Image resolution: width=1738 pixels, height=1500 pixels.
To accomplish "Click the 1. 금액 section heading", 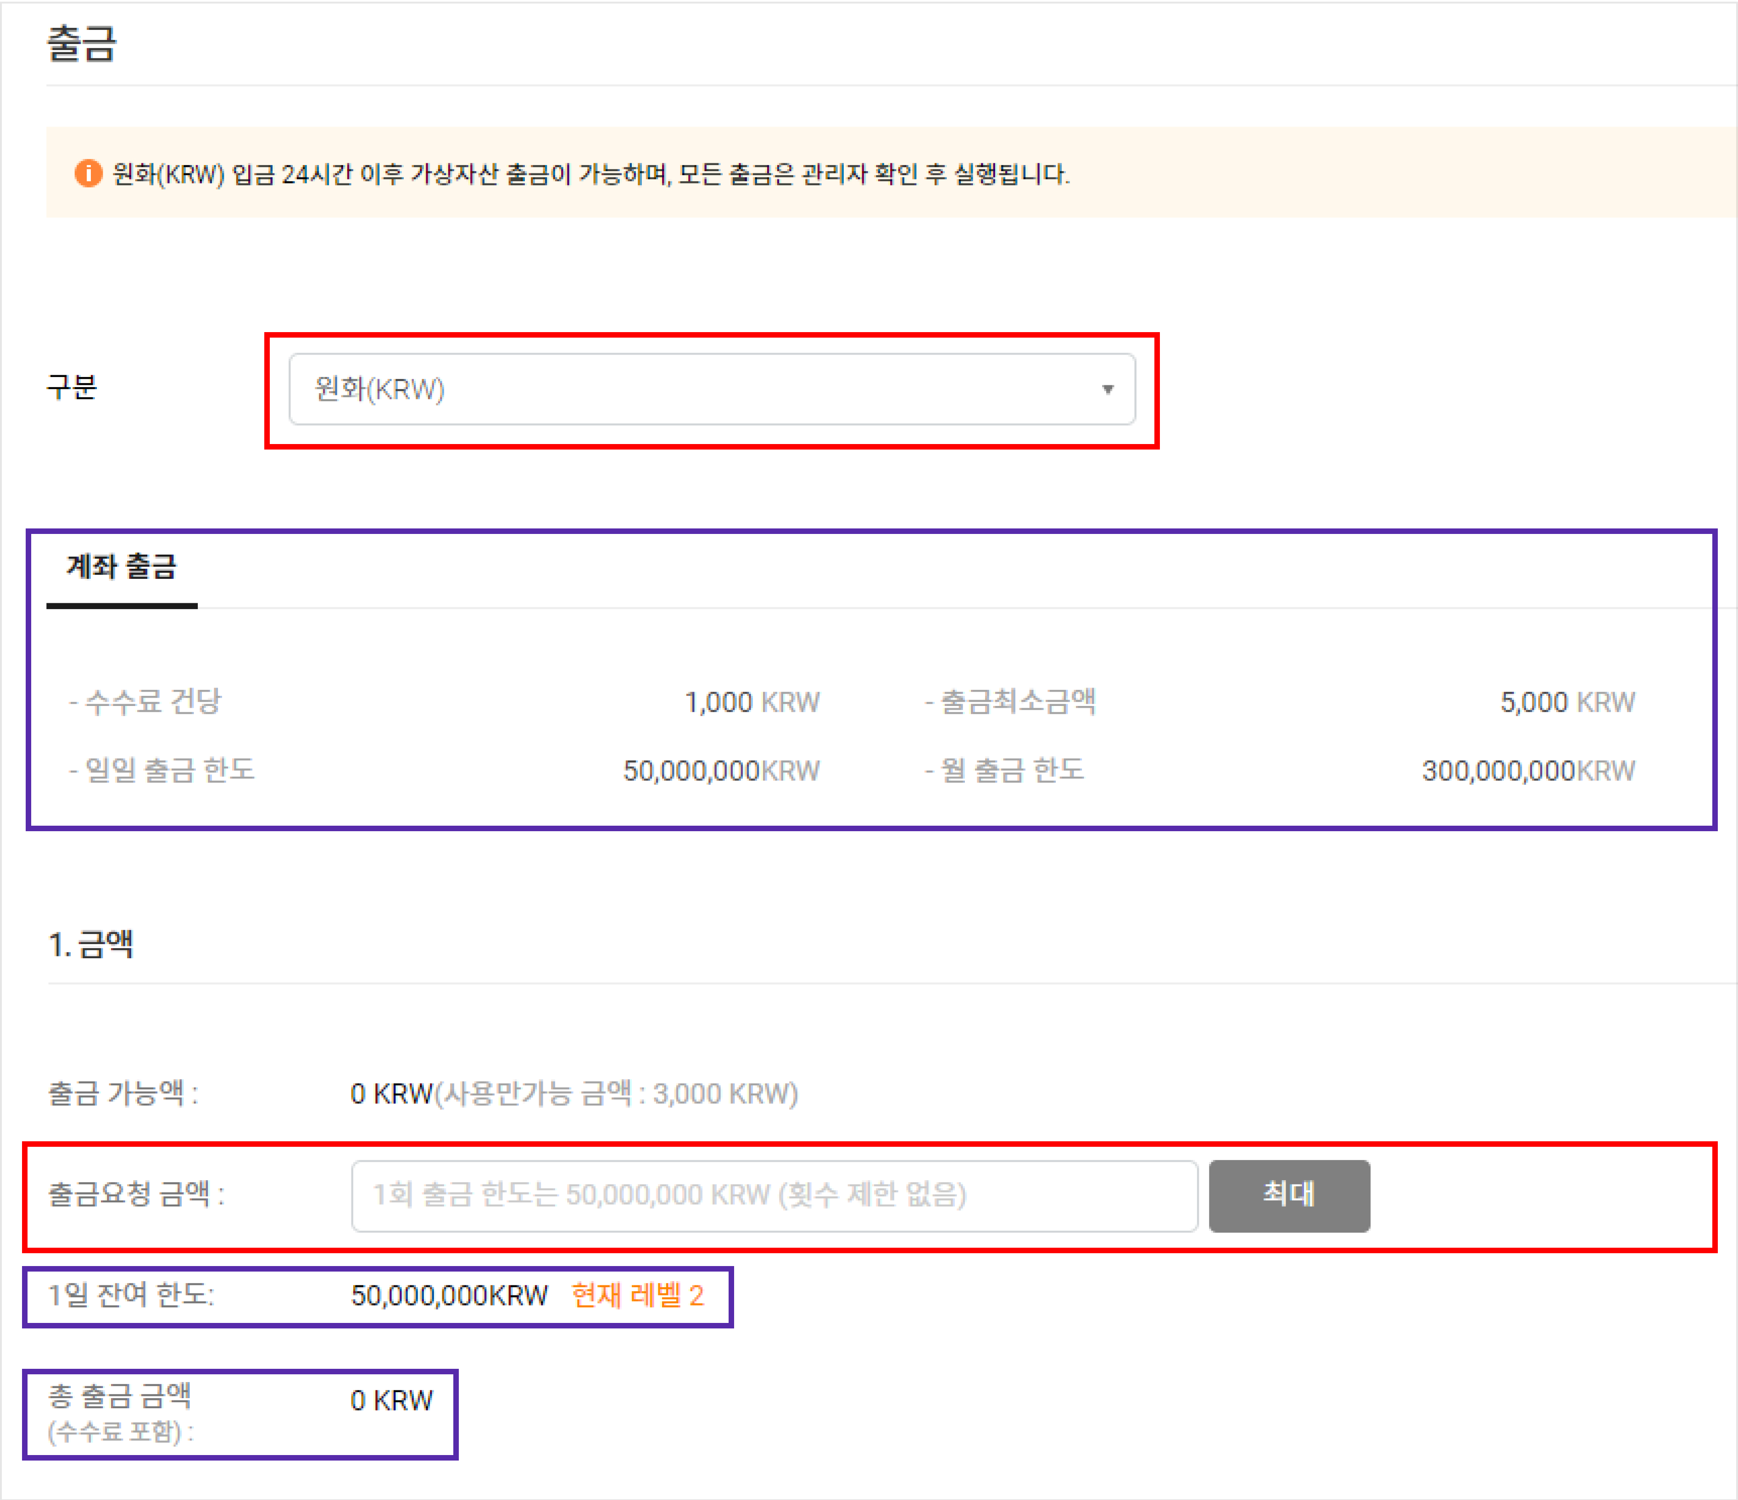I will (90, 945).
